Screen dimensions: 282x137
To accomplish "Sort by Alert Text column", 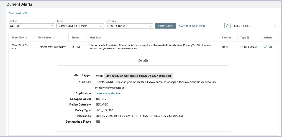I will click(x=102, y=38).
